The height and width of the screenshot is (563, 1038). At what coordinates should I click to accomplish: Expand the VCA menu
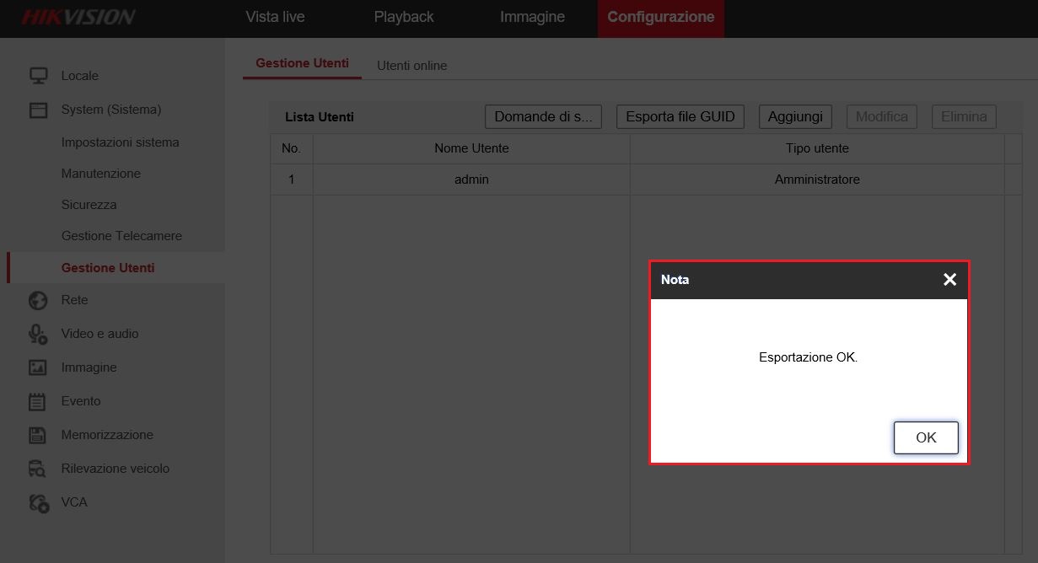[74, 502]
